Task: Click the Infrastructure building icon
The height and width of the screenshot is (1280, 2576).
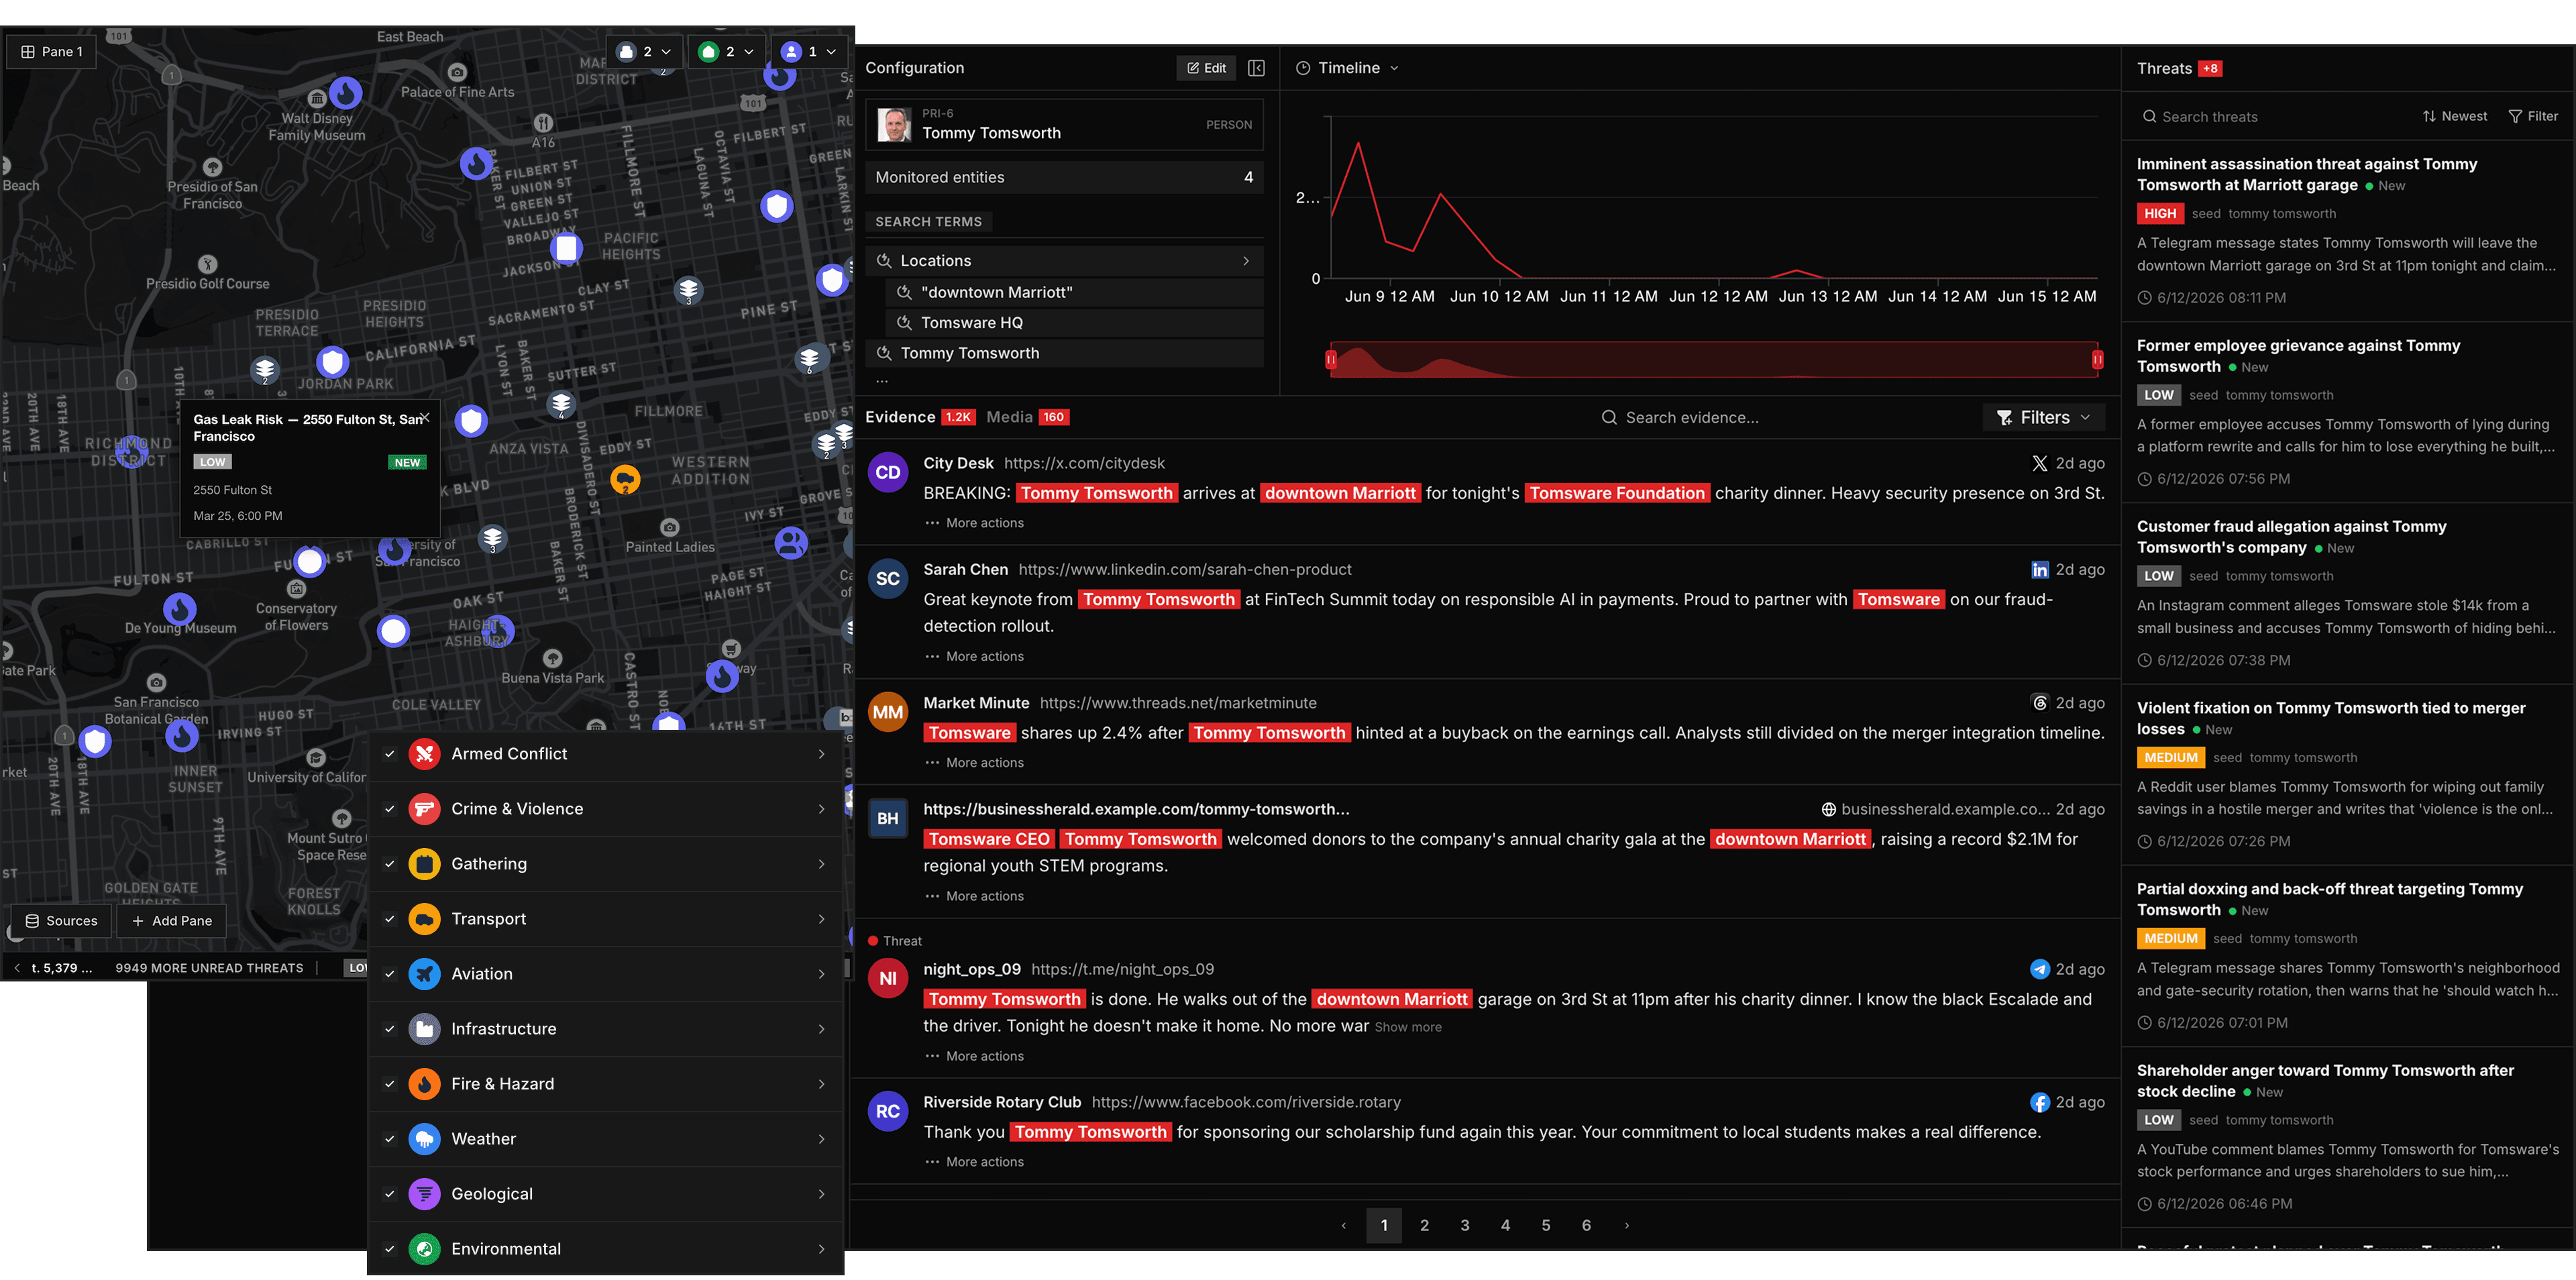Action: pos(424,1029)
